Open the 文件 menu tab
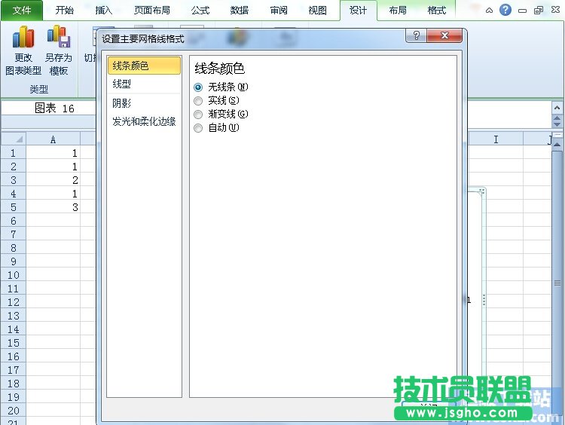 point(22,11)
